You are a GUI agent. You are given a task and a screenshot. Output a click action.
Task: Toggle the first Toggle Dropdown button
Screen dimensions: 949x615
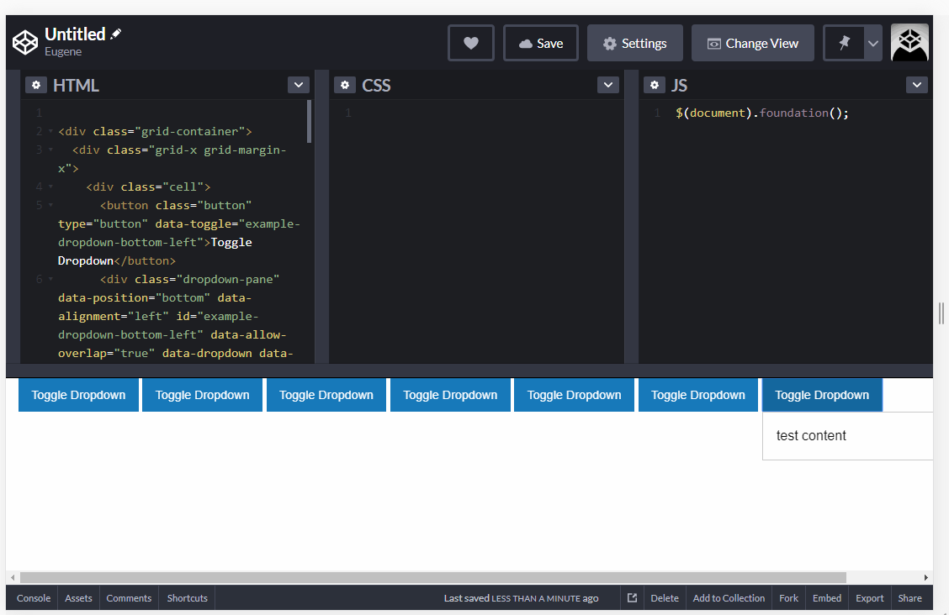tap(78, 395)
